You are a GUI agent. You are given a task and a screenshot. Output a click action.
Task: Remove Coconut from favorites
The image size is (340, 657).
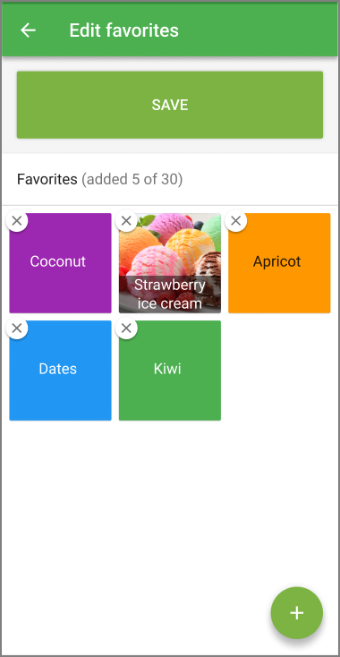[17, 220]
